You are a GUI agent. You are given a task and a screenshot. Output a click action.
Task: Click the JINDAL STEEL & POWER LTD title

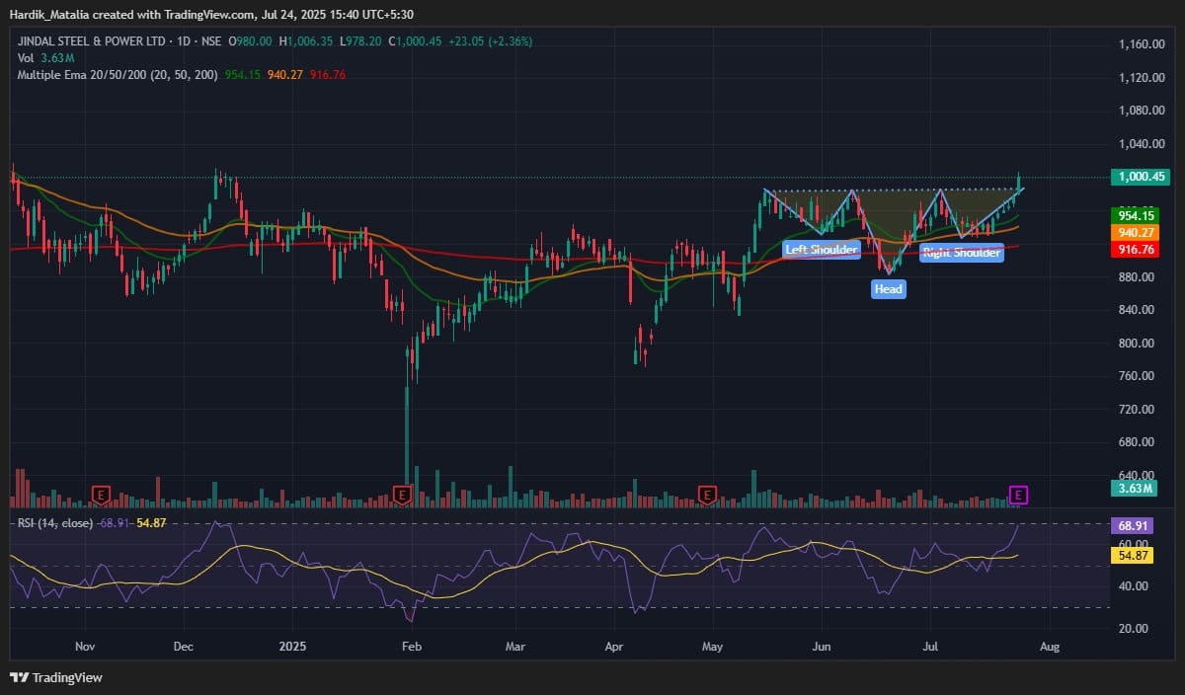click(x=92, y=42)
